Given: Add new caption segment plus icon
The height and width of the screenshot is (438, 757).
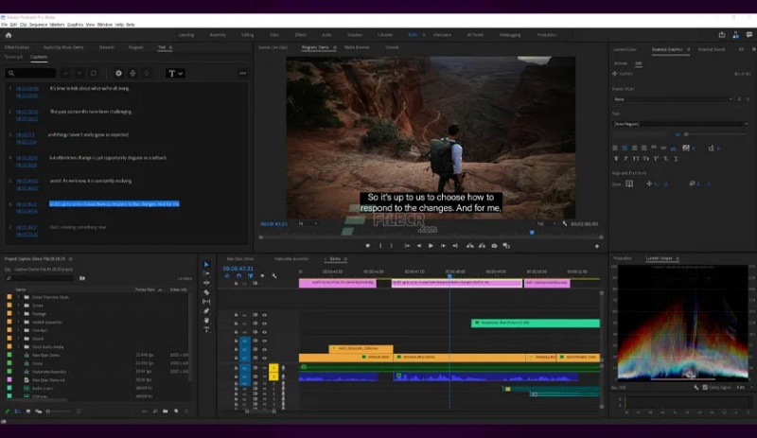Looking at the screenshot, I should click(x=118, y=74).
